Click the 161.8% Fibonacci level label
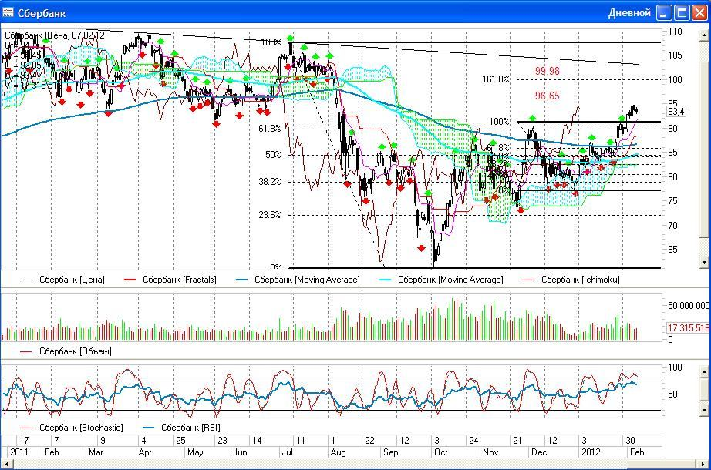The image size is (711, 470). (495, 79)
